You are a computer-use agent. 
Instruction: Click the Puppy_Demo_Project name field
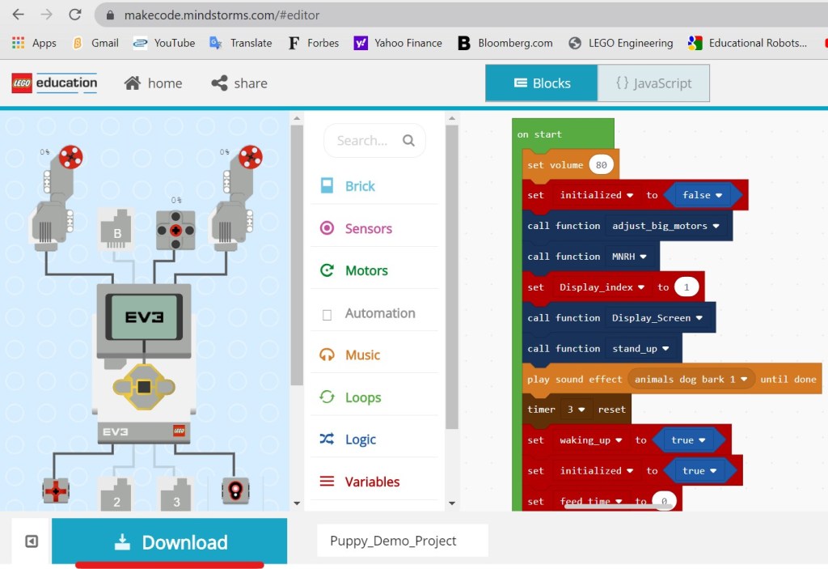pyautogui.click(x=403, y=541)
